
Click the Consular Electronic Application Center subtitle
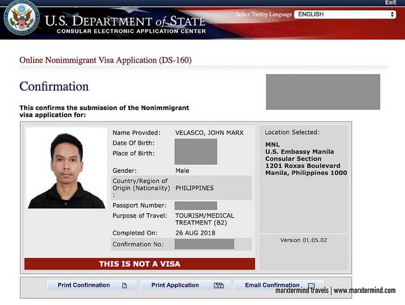point(131,31)
